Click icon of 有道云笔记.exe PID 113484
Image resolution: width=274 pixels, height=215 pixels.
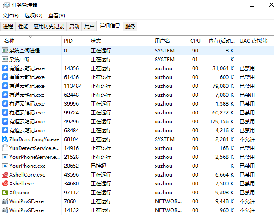(5, 86)
